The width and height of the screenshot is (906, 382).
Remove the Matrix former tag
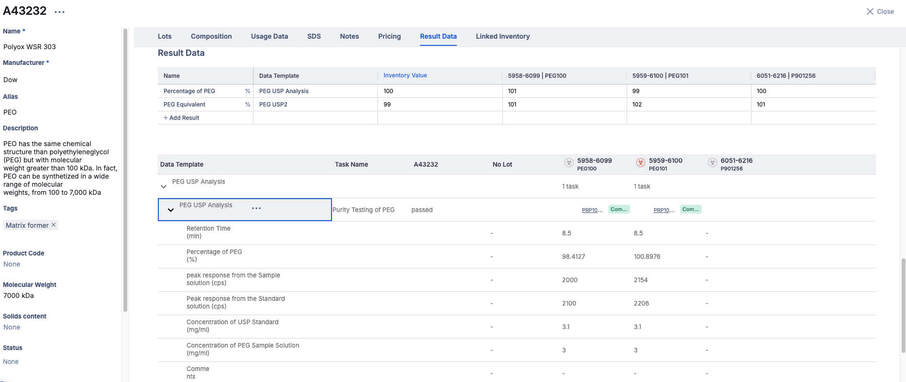click(x=54, y=225)
